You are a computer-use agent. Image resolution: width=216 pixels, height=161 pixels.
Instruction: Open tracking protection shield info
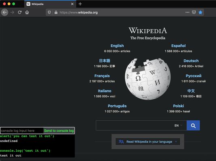pyautogui.click(x=49, y=13)
